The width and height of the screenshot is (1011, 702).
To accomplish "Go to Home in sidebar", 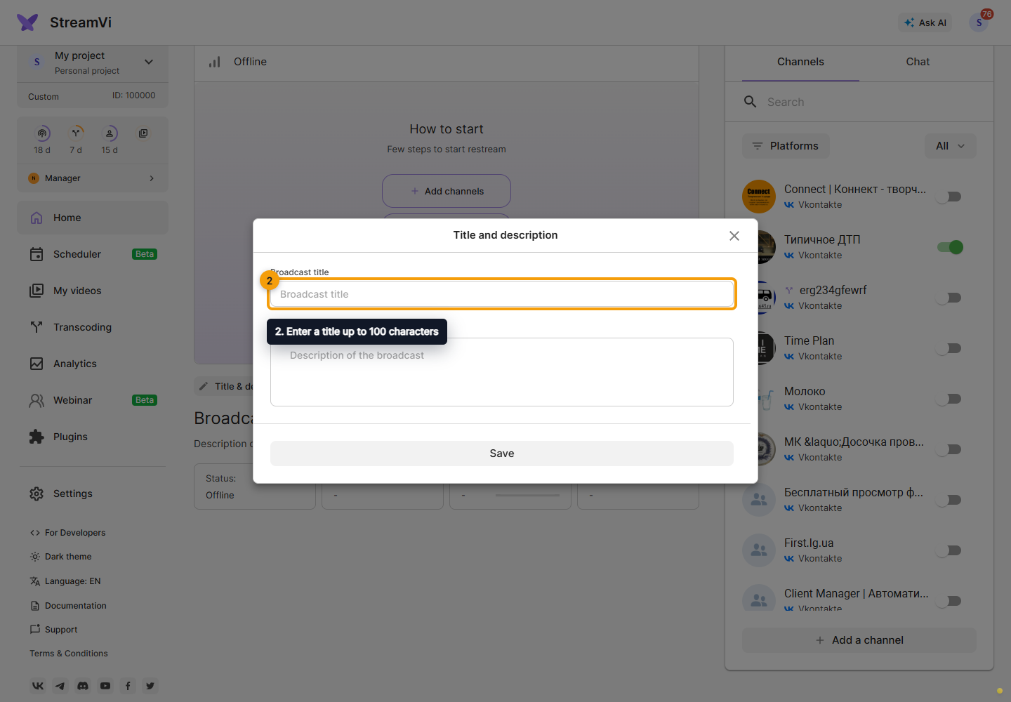I will (x=93, y=218).
